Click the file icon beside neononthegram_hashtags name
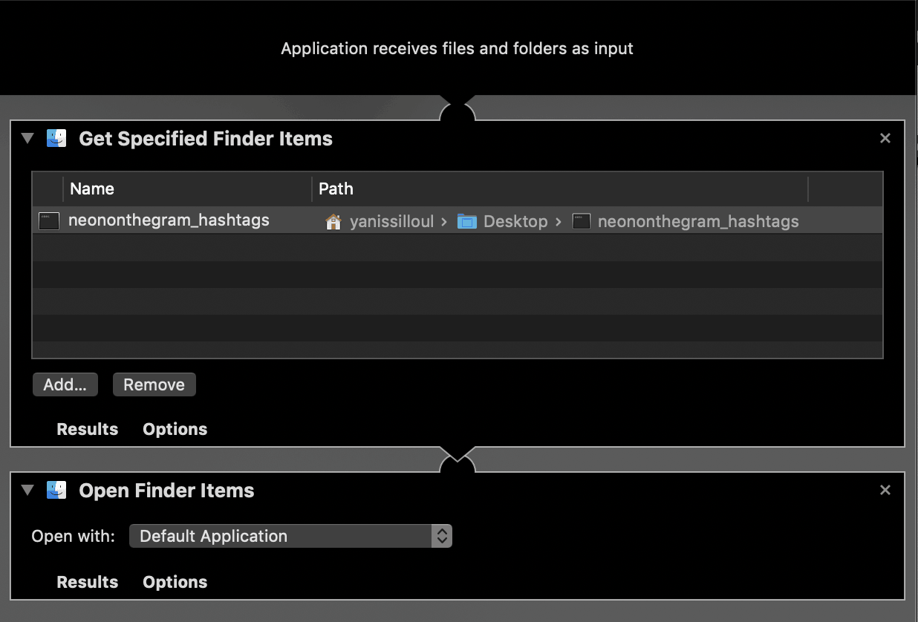This screenshot has width=918, height=622. coord(48,220)
